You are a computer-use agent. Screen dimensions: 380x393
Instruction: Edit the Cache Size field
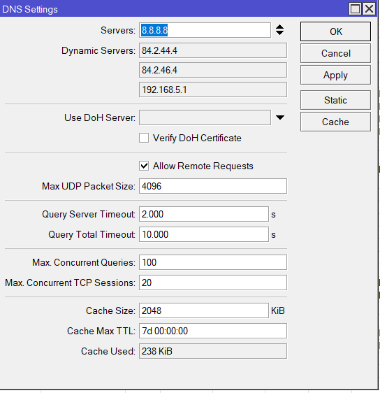pyautogui.click(x=204, y=310)
